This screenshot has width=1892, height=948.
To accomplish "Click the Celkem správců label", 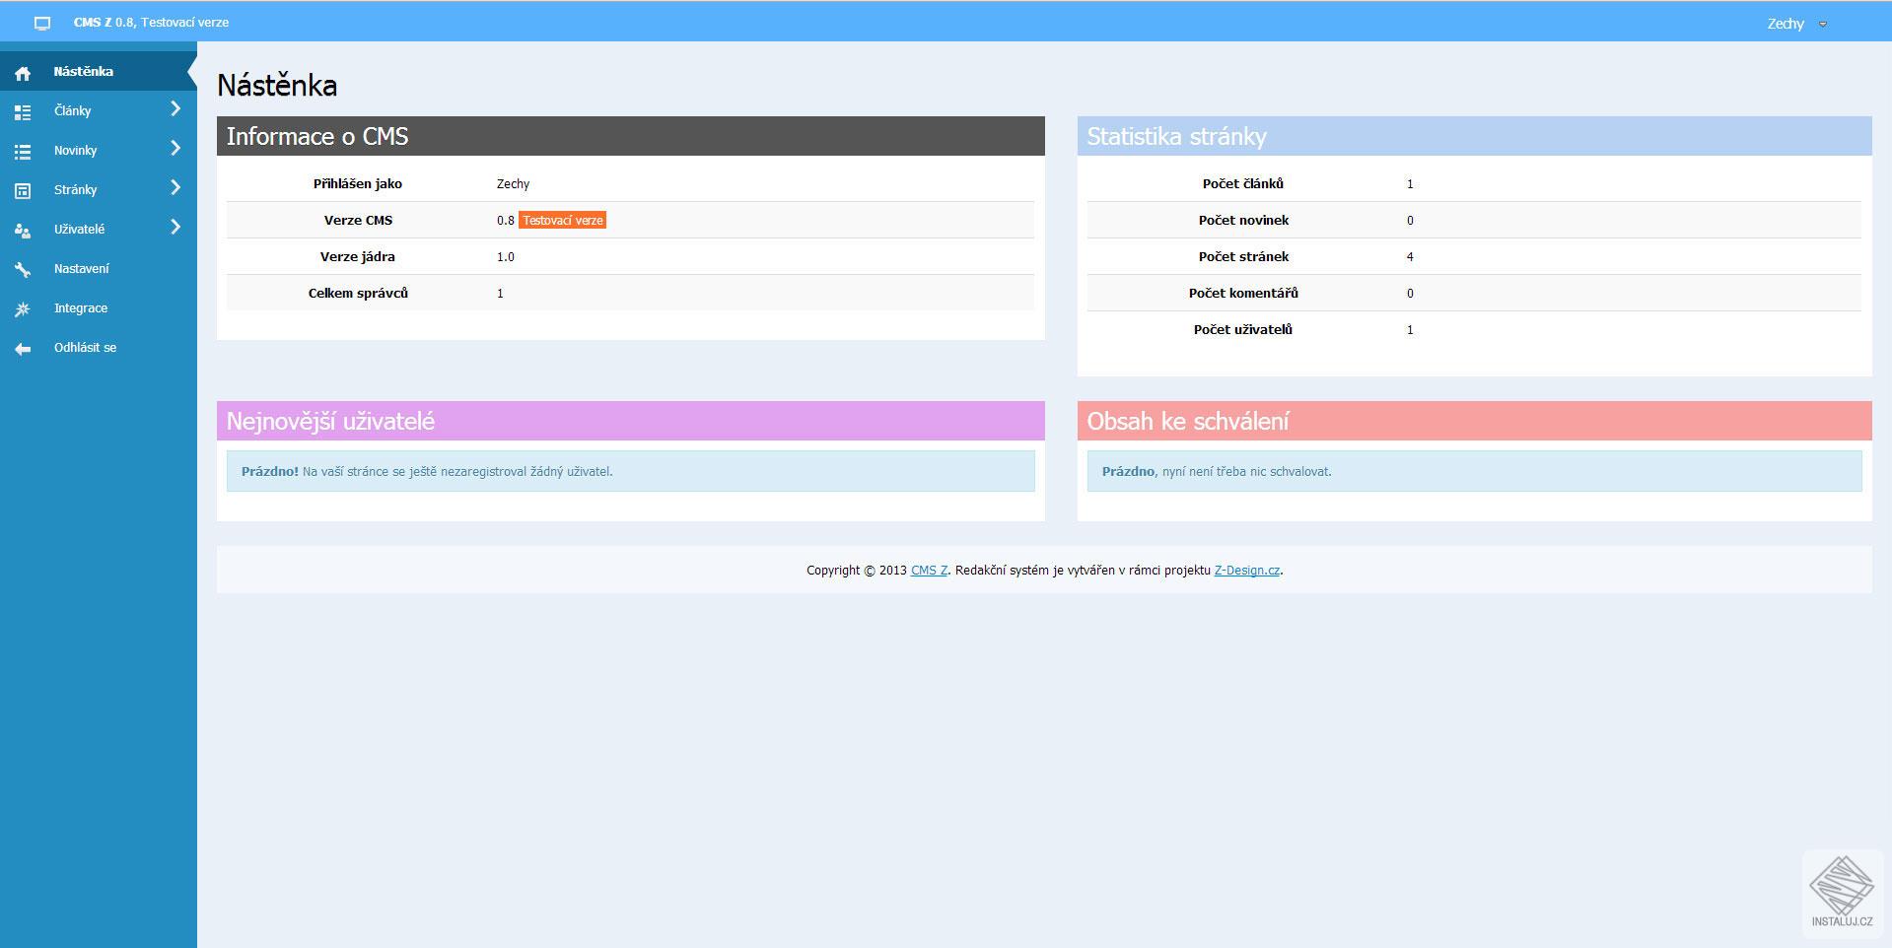I will [x=358, y=294].
